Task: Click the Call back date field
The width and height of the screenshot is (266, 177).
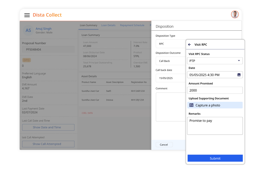Action: pyautogui.click(x=171, y=78)
